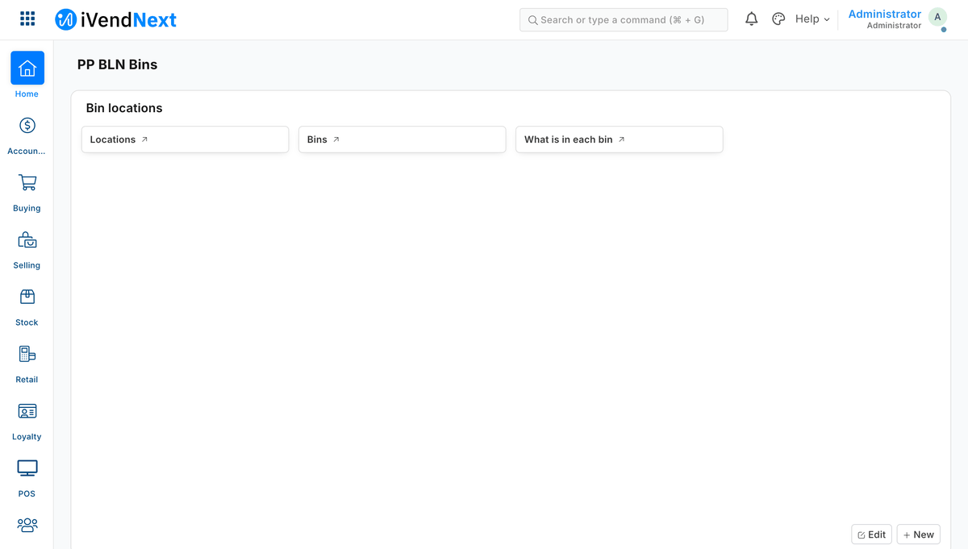The image size is (968, 549).
Task: Click the Bin locations section heading
Action: (x=124, y=108)
